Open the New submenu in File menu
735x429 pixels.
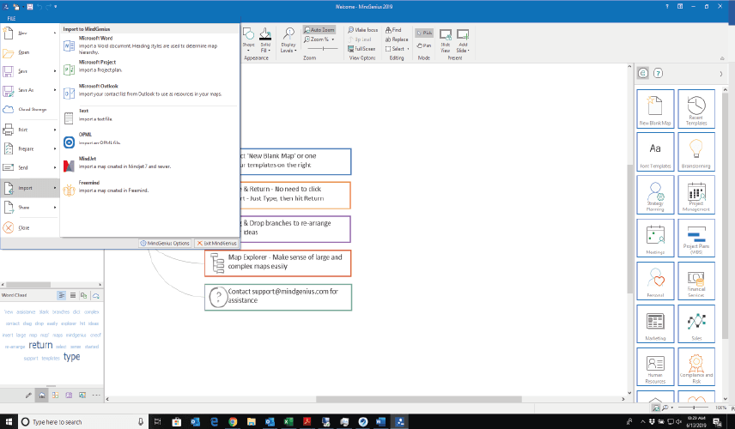click(29, 33)
